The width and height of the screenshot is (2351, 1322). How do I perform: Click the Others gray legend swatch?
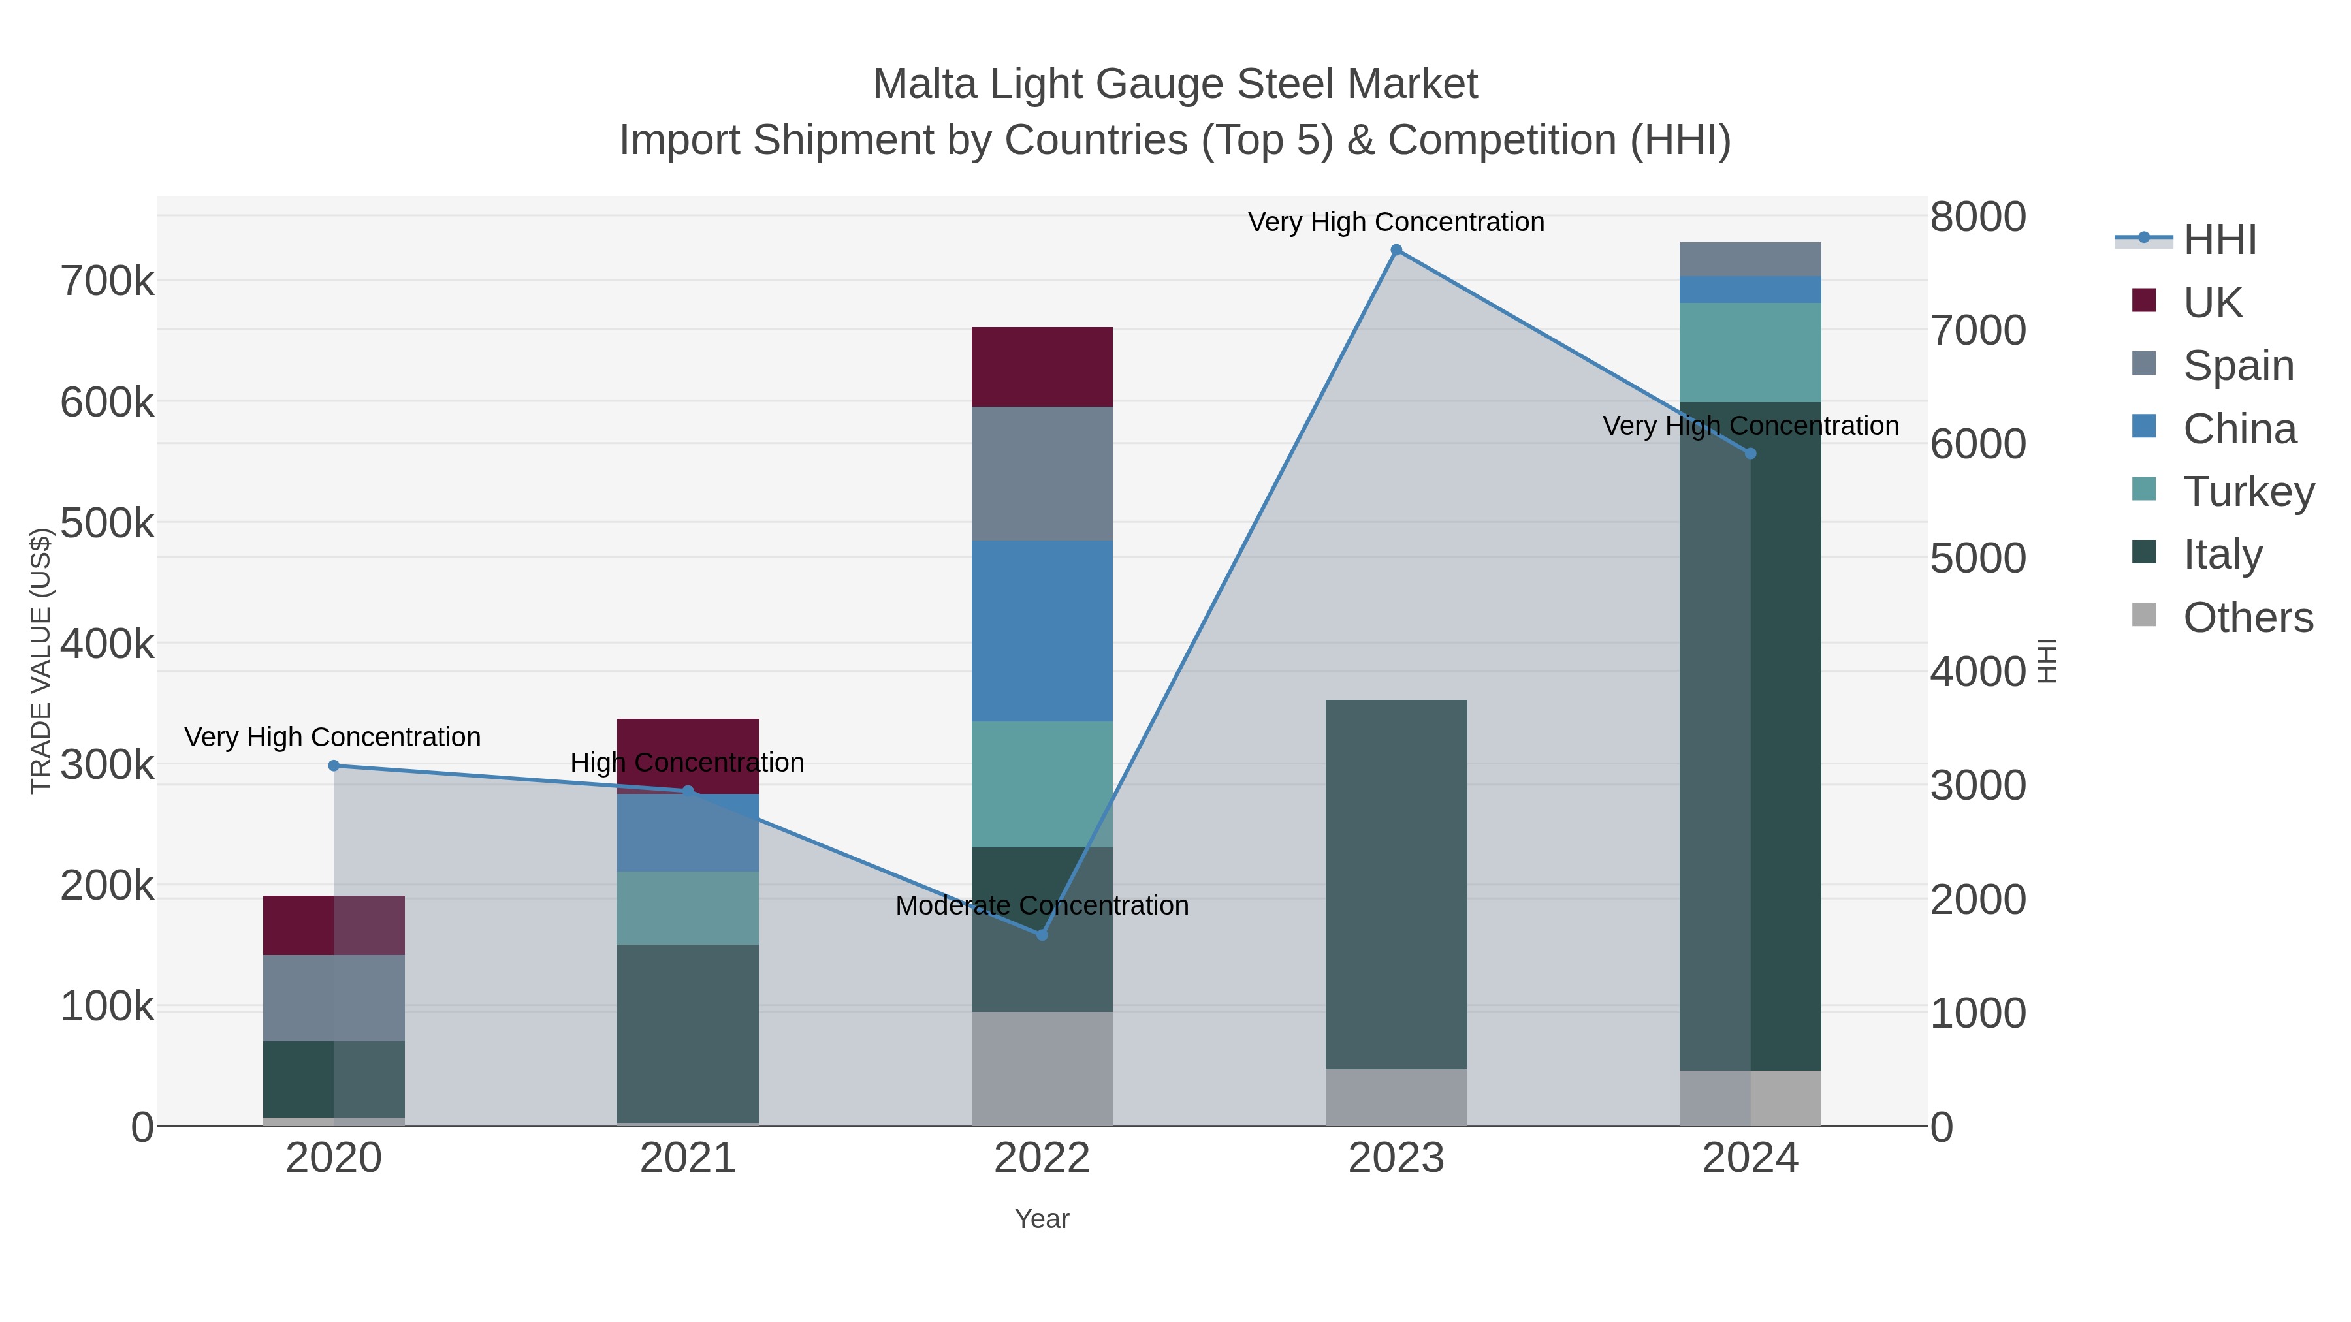coord(2144,615)
